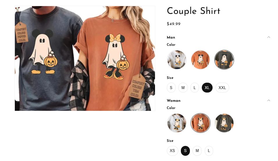Select the white Woman shirt color swatch
278x161 pixels.
(177, 123)
